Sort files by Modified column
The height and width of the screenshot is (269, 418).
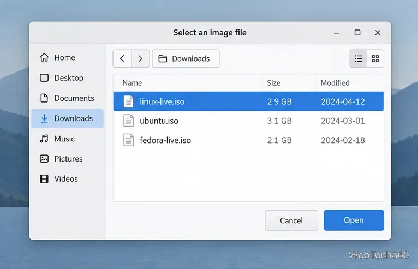(x=350, y=83)
